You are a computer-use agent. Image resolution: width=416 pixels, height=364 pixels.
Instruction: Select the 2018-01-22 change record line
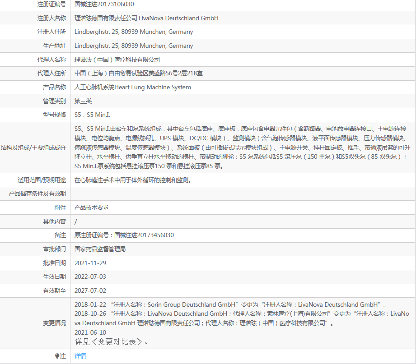coord(230,304)
